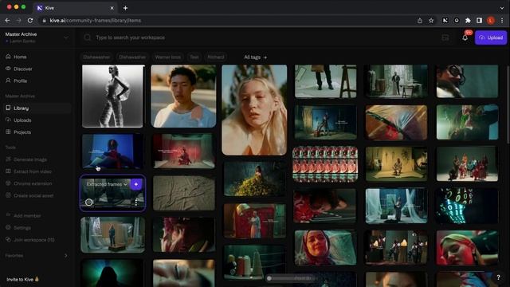
Task: Open the help question mark button
Action: (498, 277)
